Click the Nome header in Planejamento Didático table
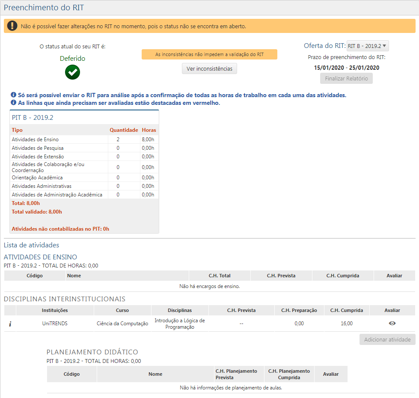 pos(155,374)
